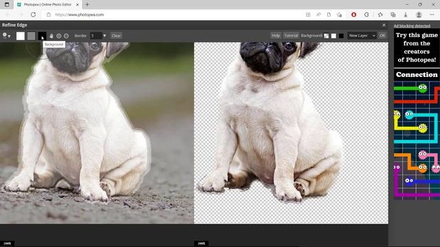Open browser Settings and more menu
The height and width of the screenshot is (247, 440).
coord(432,14)
